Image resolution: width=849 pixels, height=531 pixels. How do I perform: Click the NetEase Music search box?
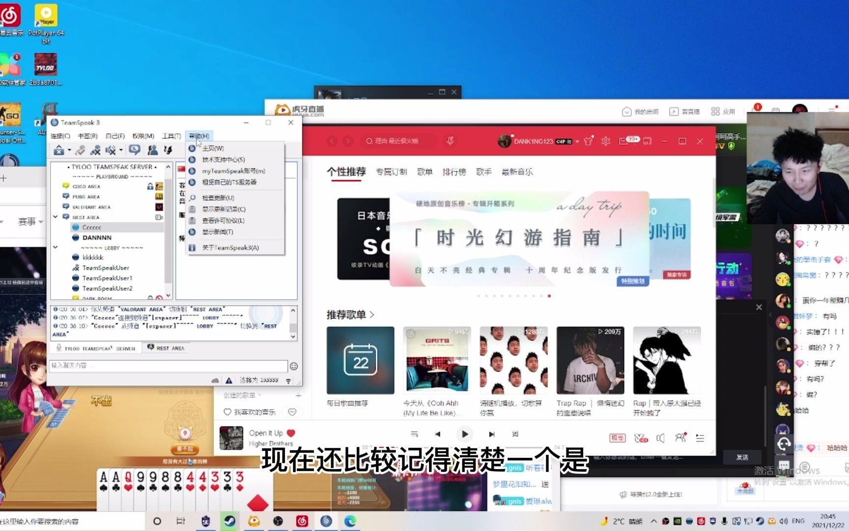[x=398, y=141]
